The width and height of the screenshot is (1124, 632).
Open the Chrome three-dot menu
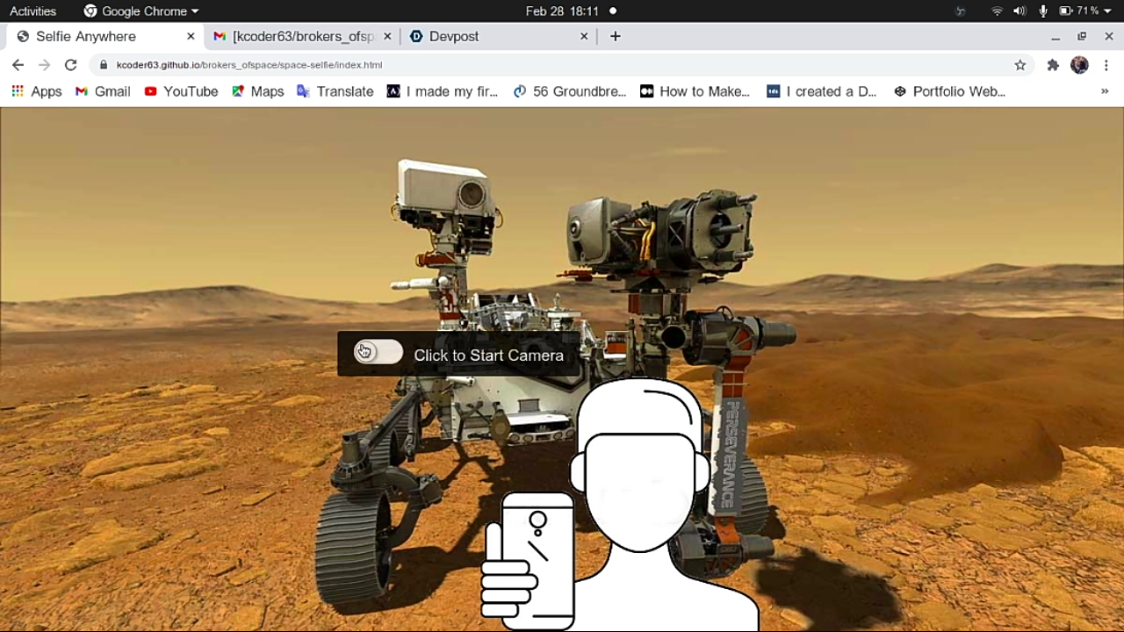tap(1106, 65)
